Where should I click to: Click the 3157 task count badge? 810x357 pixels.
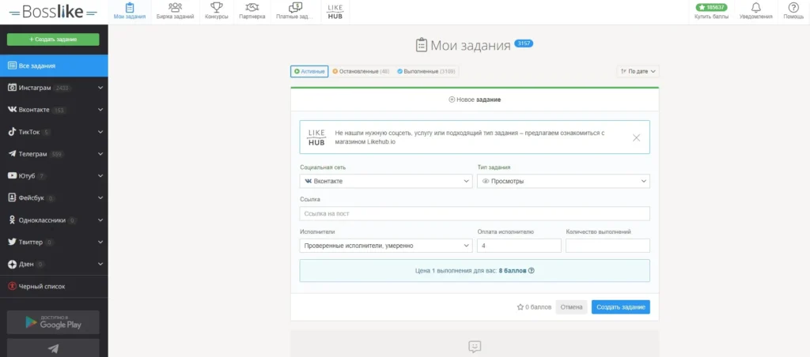tap(524, 44)
